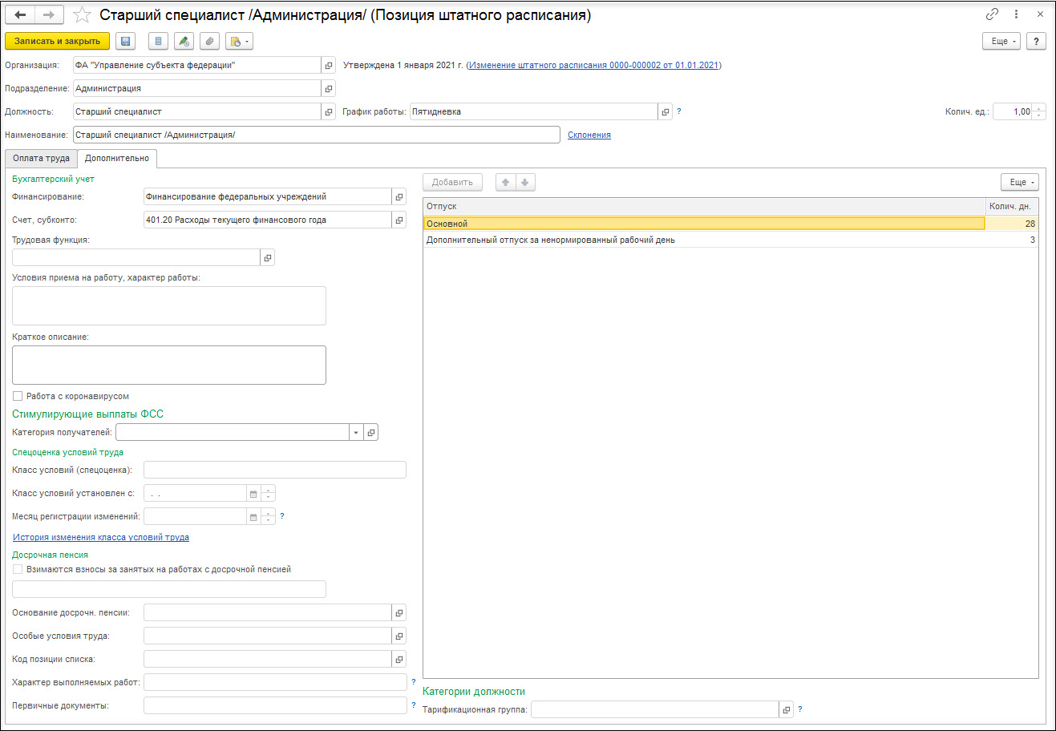Open the create-based-on dropdown in toolbar
This screenshot has height=731, width=1056.
[239, 41]
